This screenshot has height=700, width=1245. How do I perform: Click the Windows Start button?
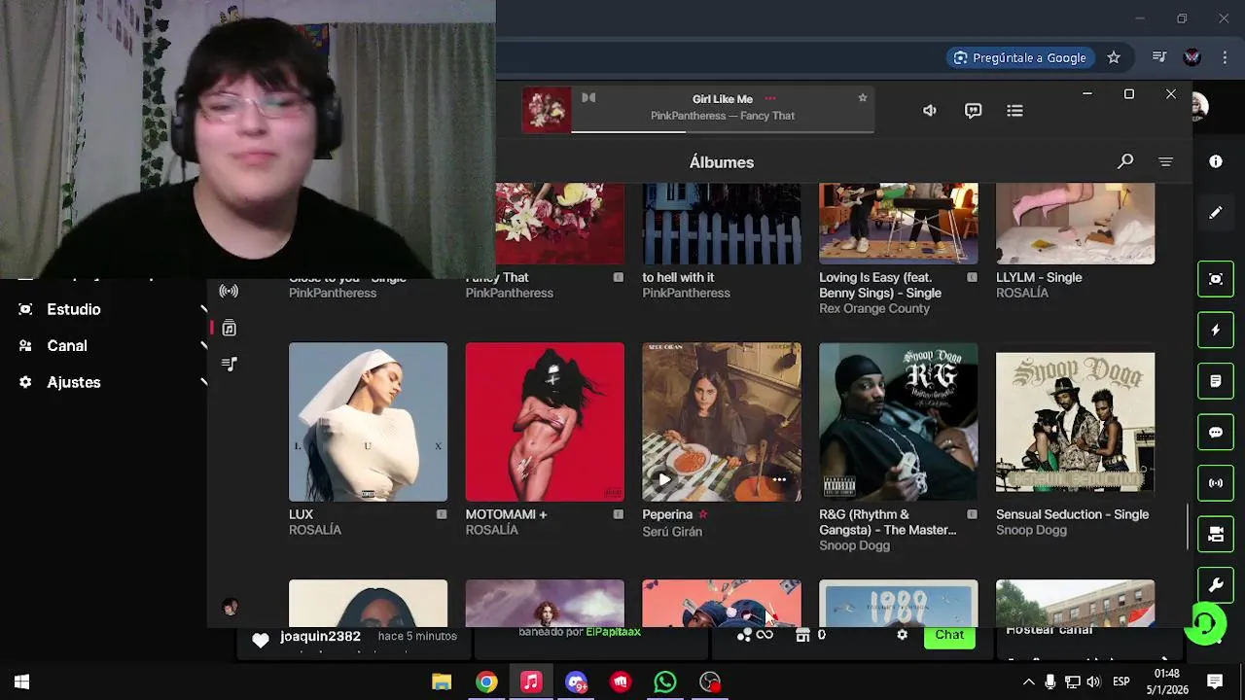(21, 682)
